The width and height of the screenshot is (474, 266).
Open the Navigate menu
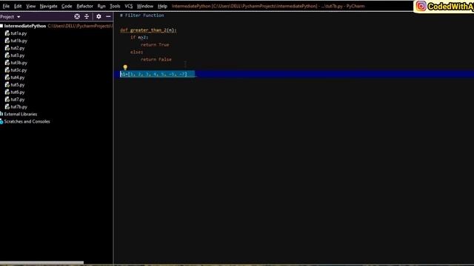(48, 6)
